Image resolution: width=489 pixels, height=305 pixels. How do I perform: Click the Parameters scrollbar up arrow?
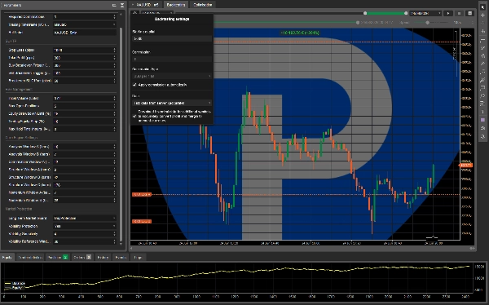(x=121, y=15)
